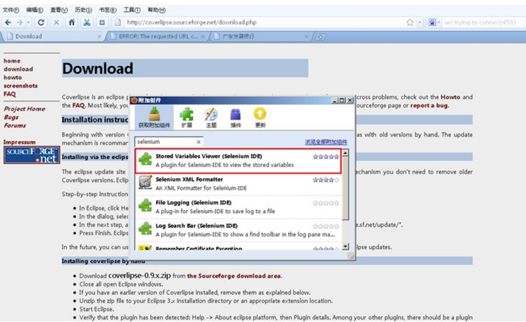Stop loading with the X toolbar button

coord(56,22)
